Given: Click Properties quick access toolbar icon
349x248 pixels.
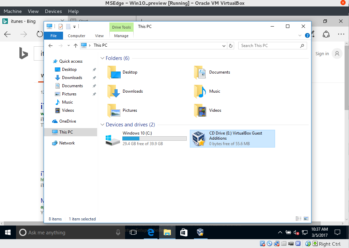Looking at the screenshot, I should tap(61, 27).
